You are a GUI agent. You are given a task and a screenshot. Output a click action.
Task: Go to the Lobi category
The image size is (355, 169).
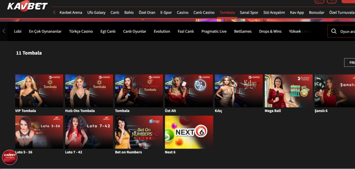[x=18, y=31]
